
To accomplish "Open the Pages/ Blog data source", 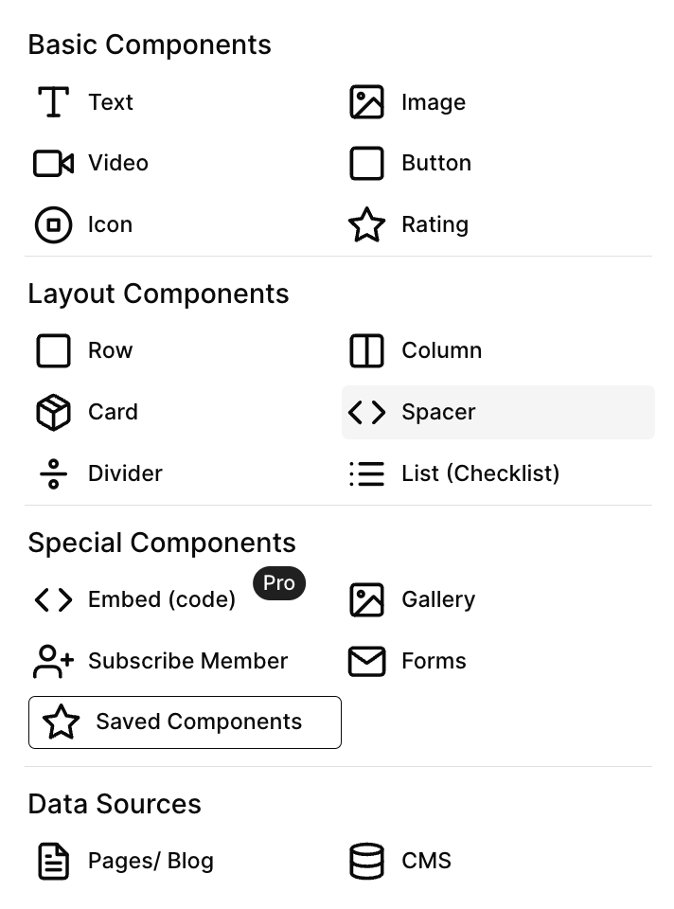I will [151, 862].
